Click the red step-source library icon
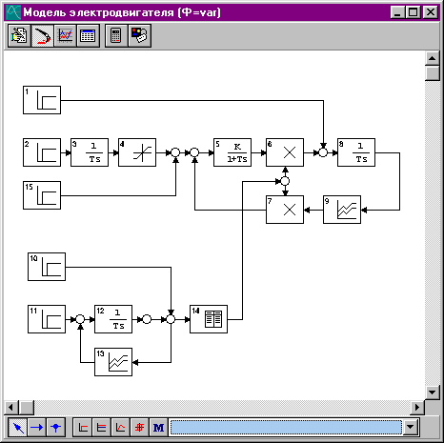The height and width of the screenshot is (443, 444). tap(83, 428)
